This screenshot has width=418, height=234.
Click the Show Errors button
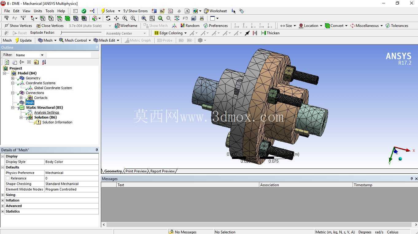(135, 11)
